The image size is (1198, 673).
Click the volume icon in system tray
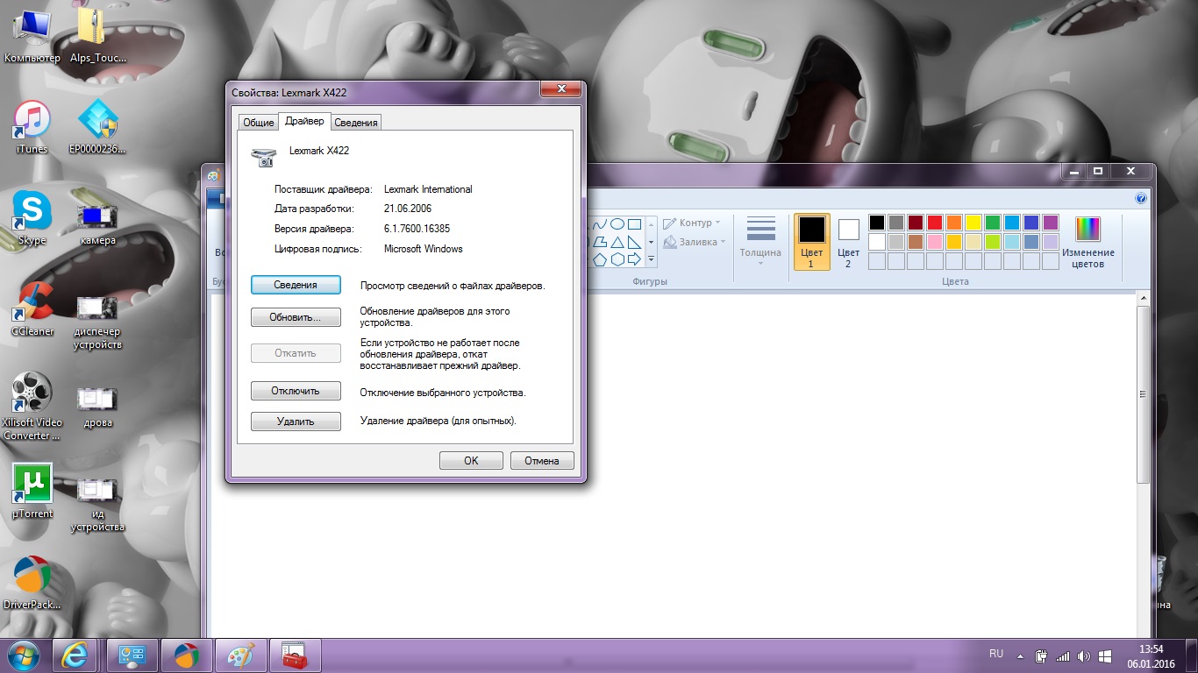coord(1084,655)
